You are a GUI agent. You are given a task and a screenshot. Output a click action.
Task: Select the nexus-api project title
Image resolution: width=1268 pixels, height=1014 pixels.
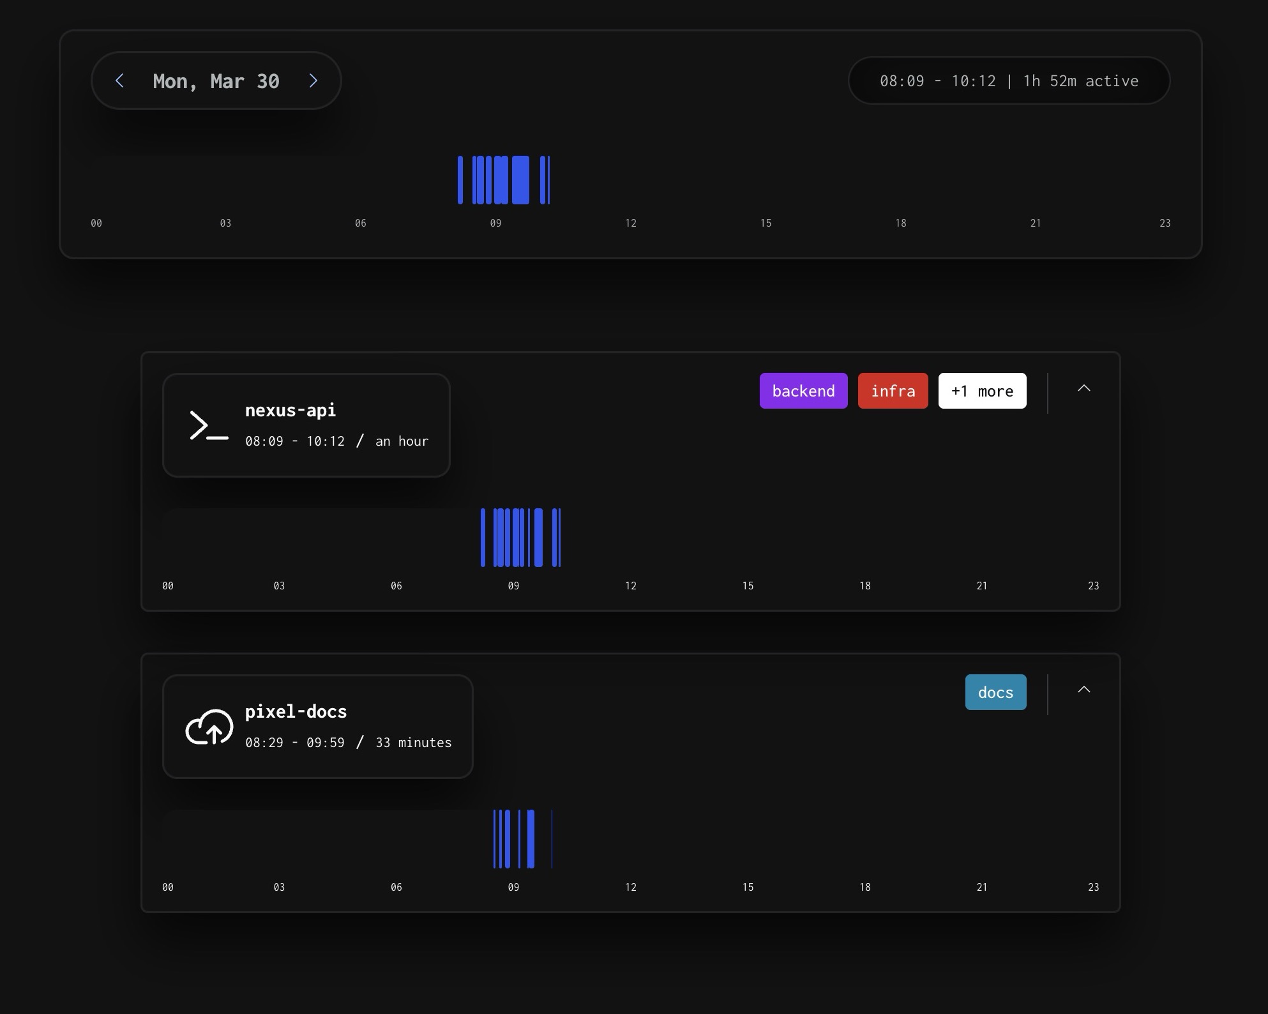click(291, 411)
